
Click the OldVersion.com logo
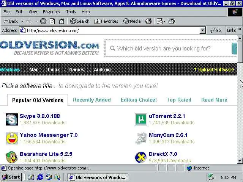click(x=49, y=47)
